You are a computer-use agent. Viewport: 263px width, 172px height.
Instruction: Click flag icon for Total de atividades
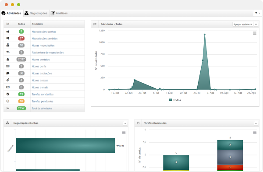pos(8,108)
